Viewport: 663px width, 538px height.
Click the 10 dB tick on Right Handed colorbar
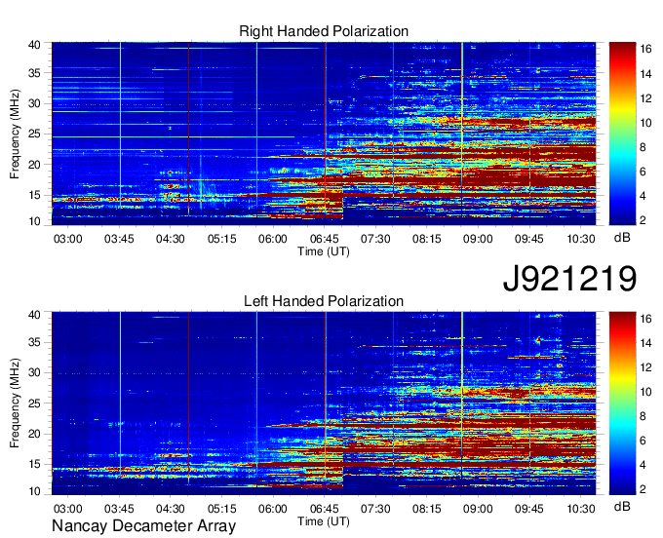click(x=645, y=123)
